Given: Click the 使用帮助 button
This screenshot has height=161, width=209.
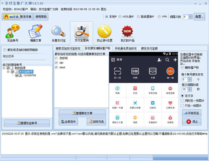Looking at the screenshot, I should pyautogui.click(x=41, y=17).
